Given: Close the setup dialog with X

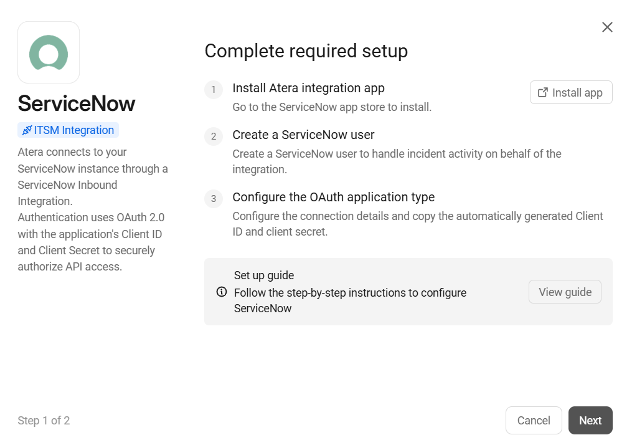Looking at the screenshot, I should coord(607,27).
